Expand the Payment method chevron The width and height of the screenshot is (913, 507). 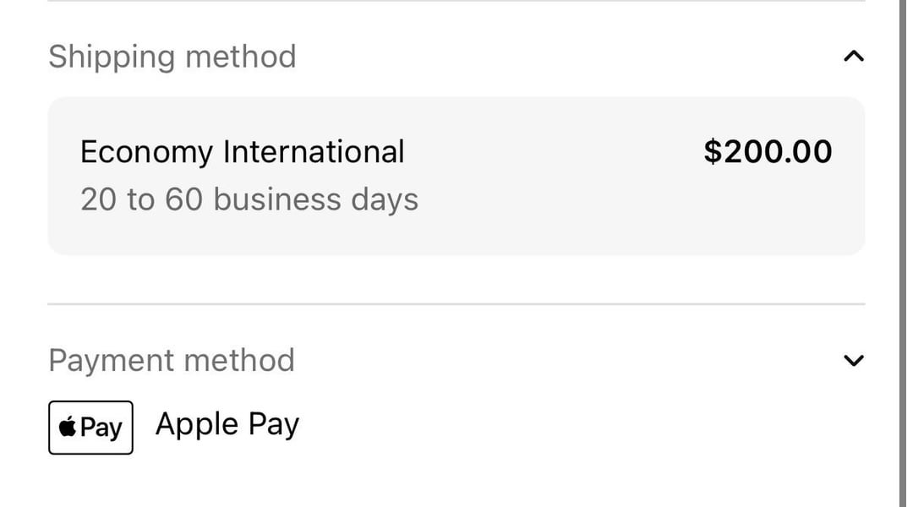tap(854, 361)
